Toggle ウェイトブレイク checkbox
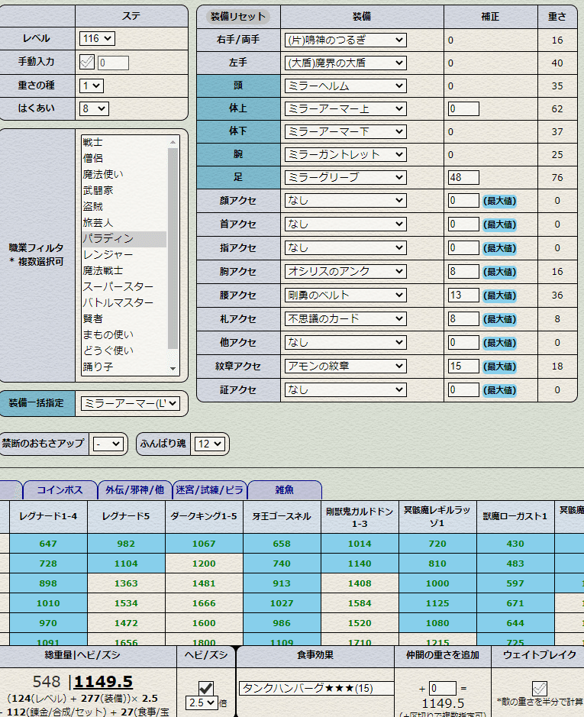Image resolution: width=584 pixels, height=717 pixels. pos(540,688)
